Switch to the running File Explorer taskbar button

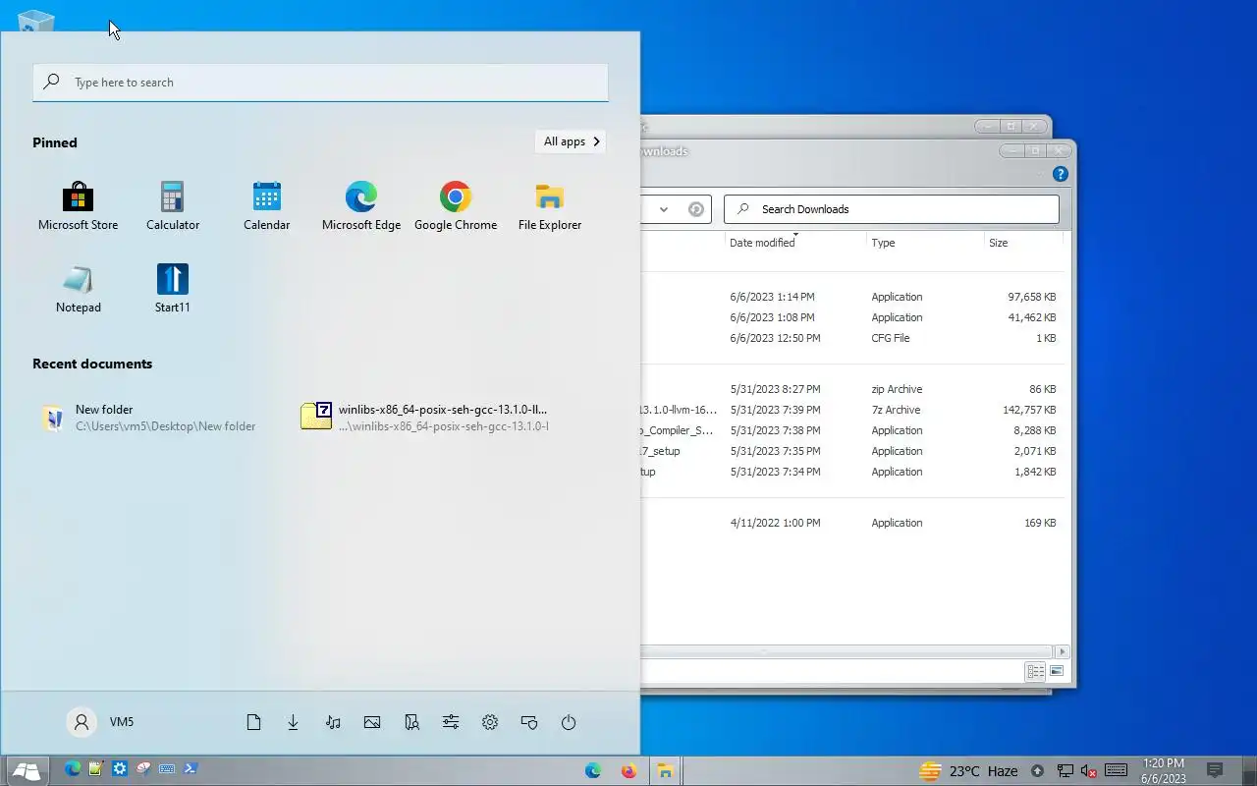point(665,771)
